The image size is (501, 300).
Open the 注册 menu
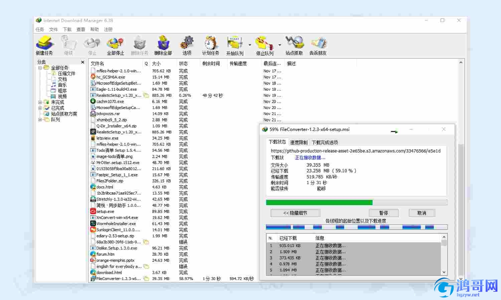coord(108,29)
